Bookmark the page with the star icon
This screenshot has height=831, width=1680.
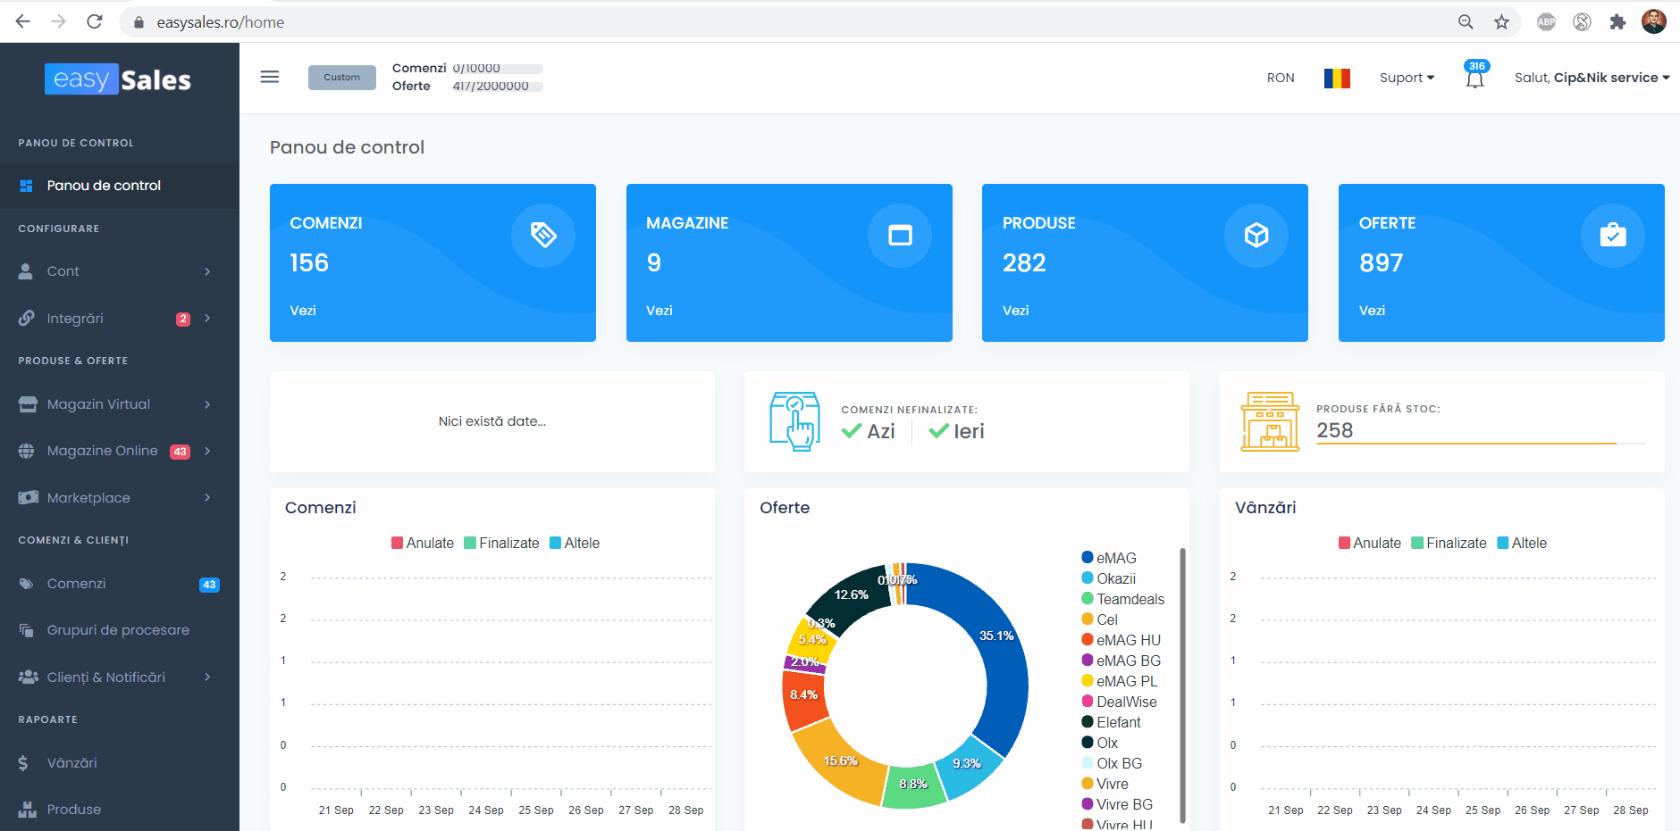(1501, 21)
